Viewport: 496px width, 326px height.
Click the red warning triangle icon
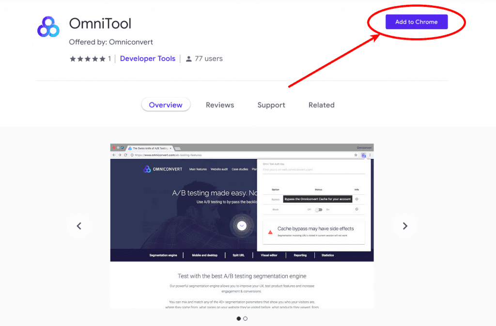click(270, 232)
